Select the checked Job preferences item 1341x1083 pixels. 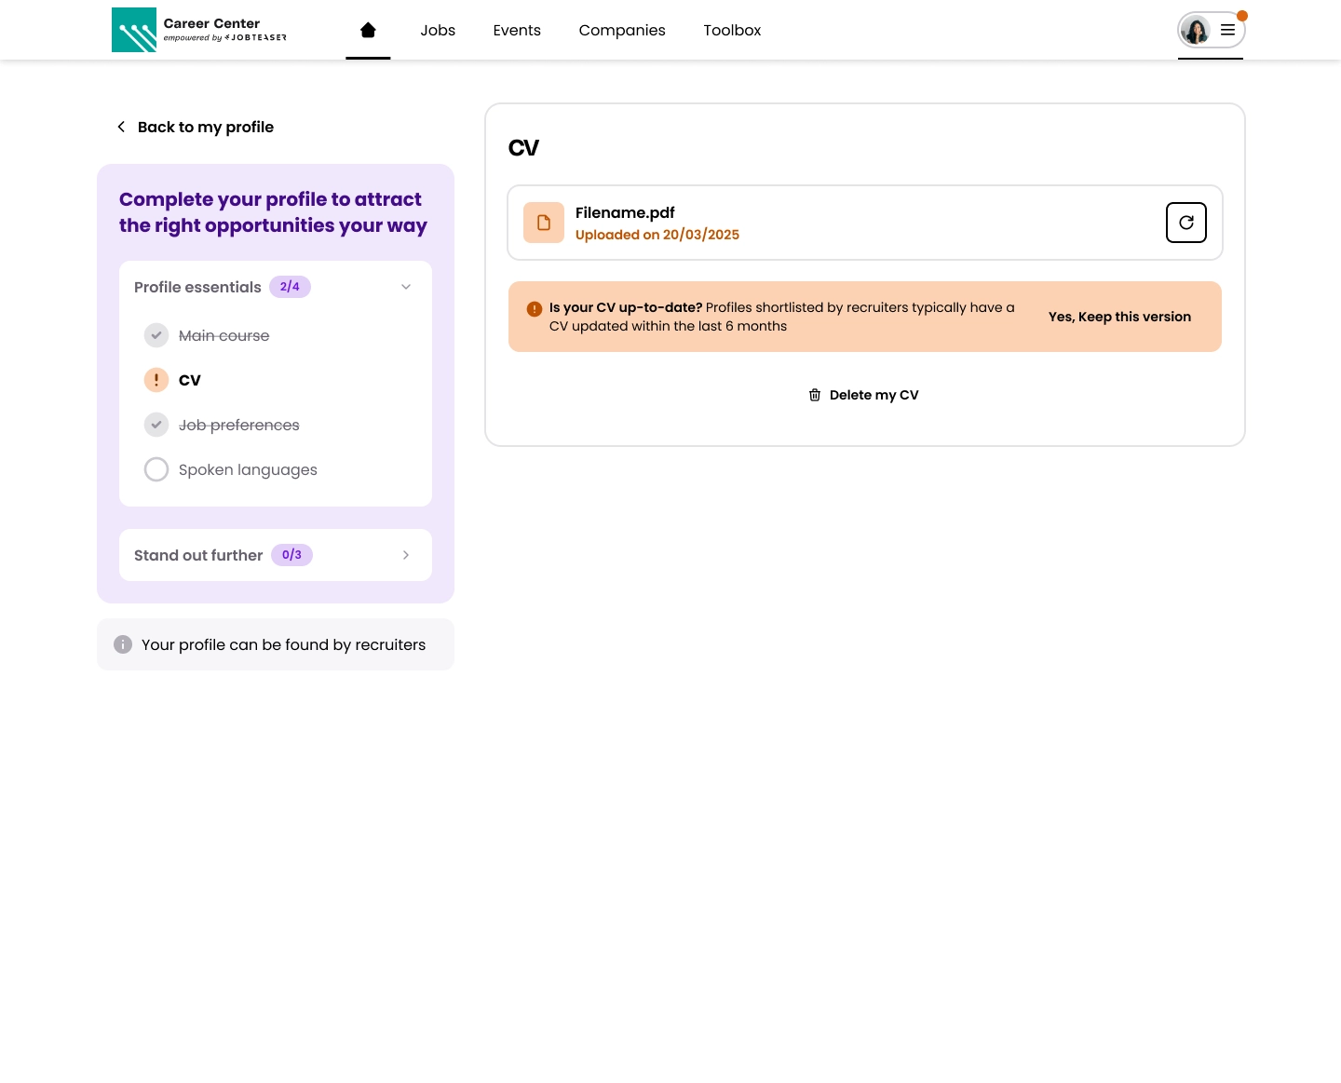pos(238,425)
